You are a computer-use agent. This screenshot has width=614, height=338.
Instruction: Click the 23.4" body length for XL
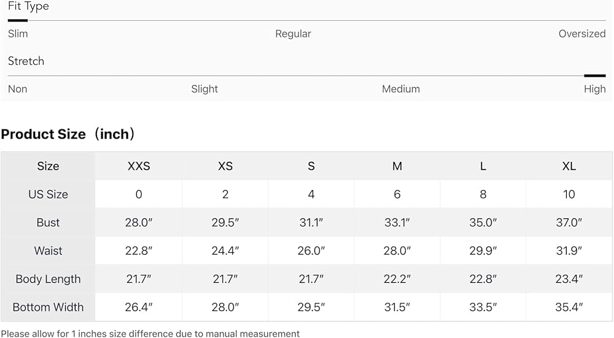click(x=569, y=279)
